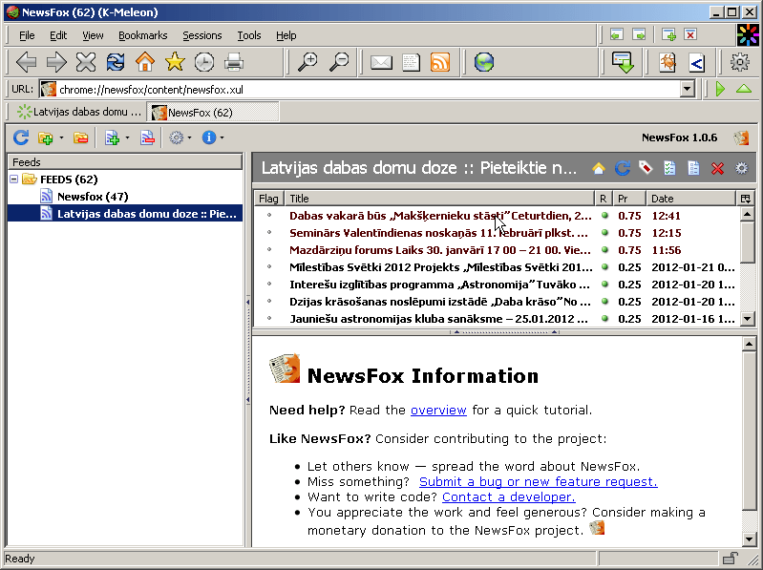Click the NewsFox delete feed icon

[x=147, y=138]
